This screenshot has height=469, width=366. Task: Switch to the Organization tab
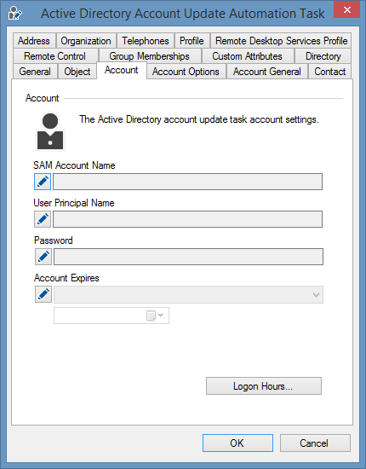[x=86, y=41]
